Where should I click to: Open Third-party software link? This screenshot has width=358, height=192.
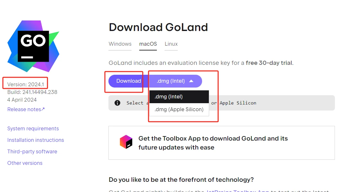click(32, 151)
